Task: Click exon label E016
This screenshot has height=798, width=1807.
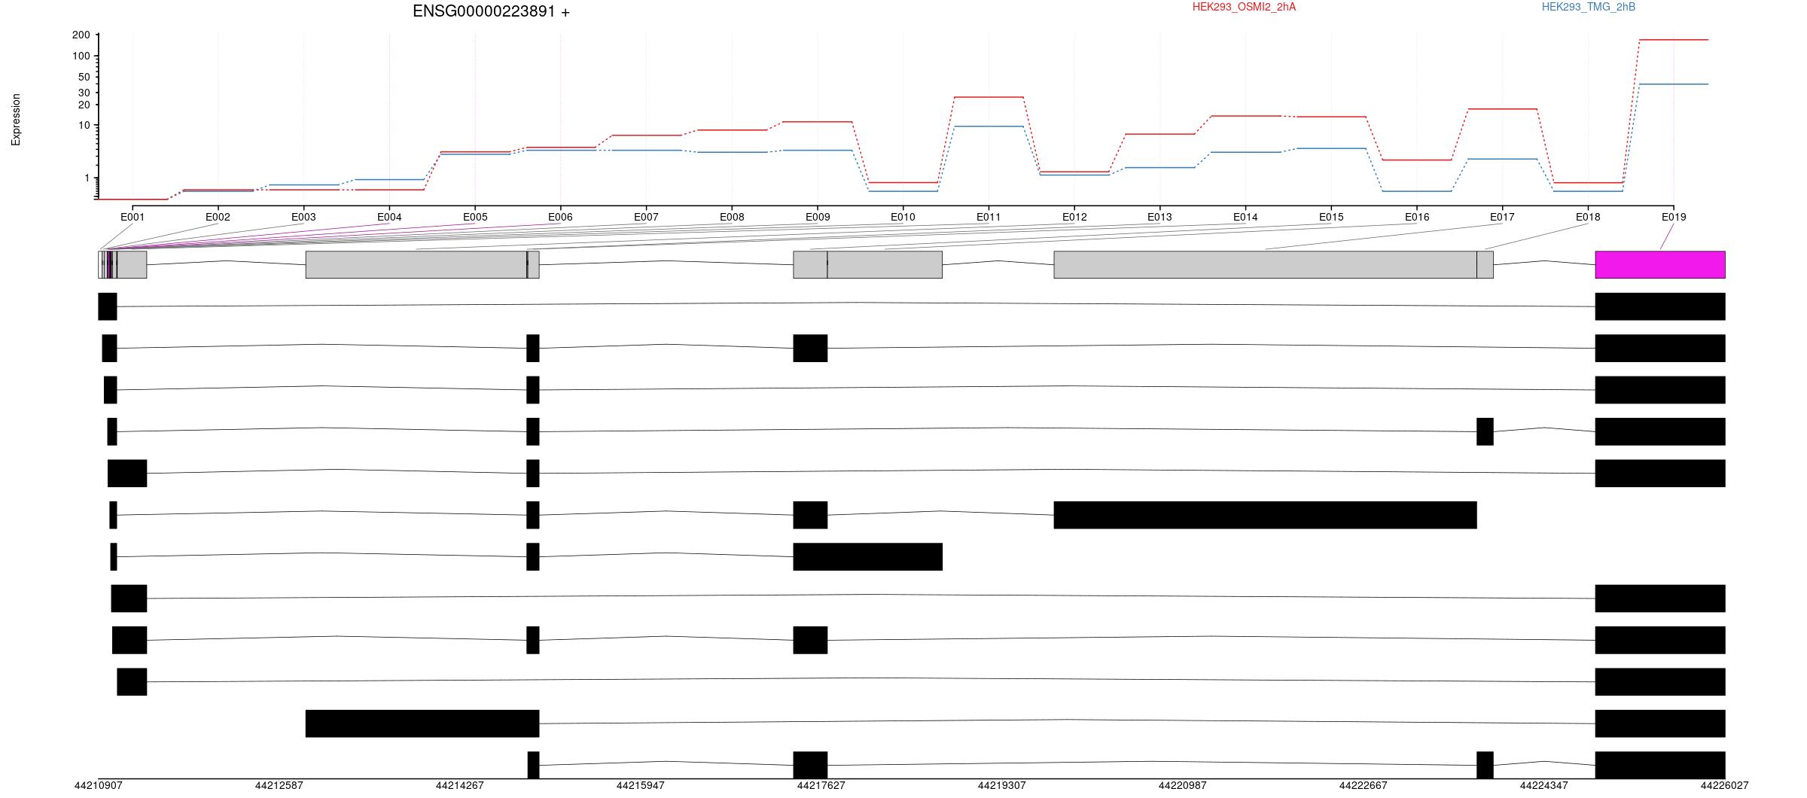Action: tap(1417, 217)
